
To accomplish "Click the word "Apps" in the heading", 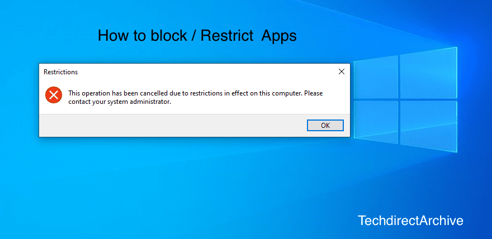I will tap(277, 36).
